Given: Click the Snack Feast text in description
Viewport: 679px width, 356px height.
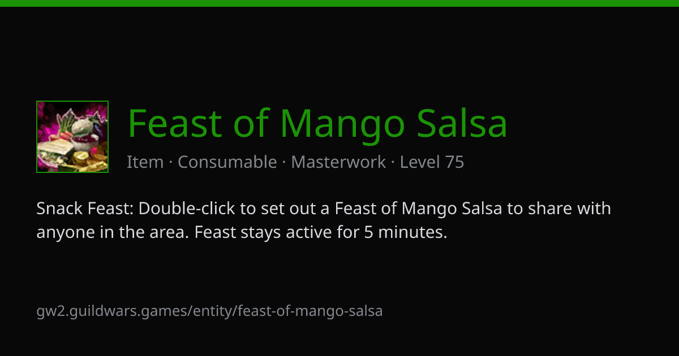Looking at the screenshot, I should click(x=84, y=209).
